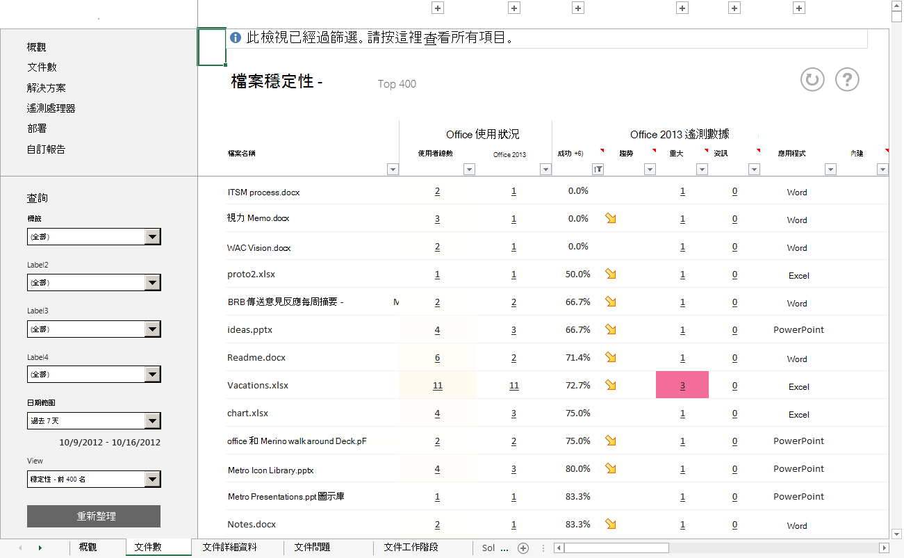Expand the column group above 使用者總數

[x=438, y=8]
